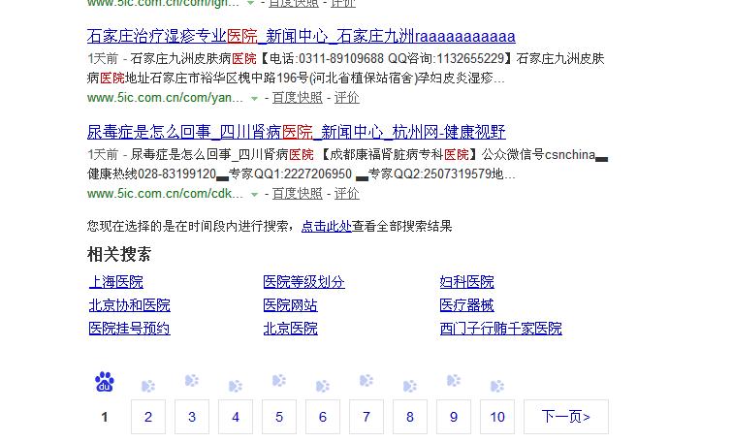733x442 pixels.
Task: Click 评价 for the 尿毒症 result
Action: pos(346,194)
